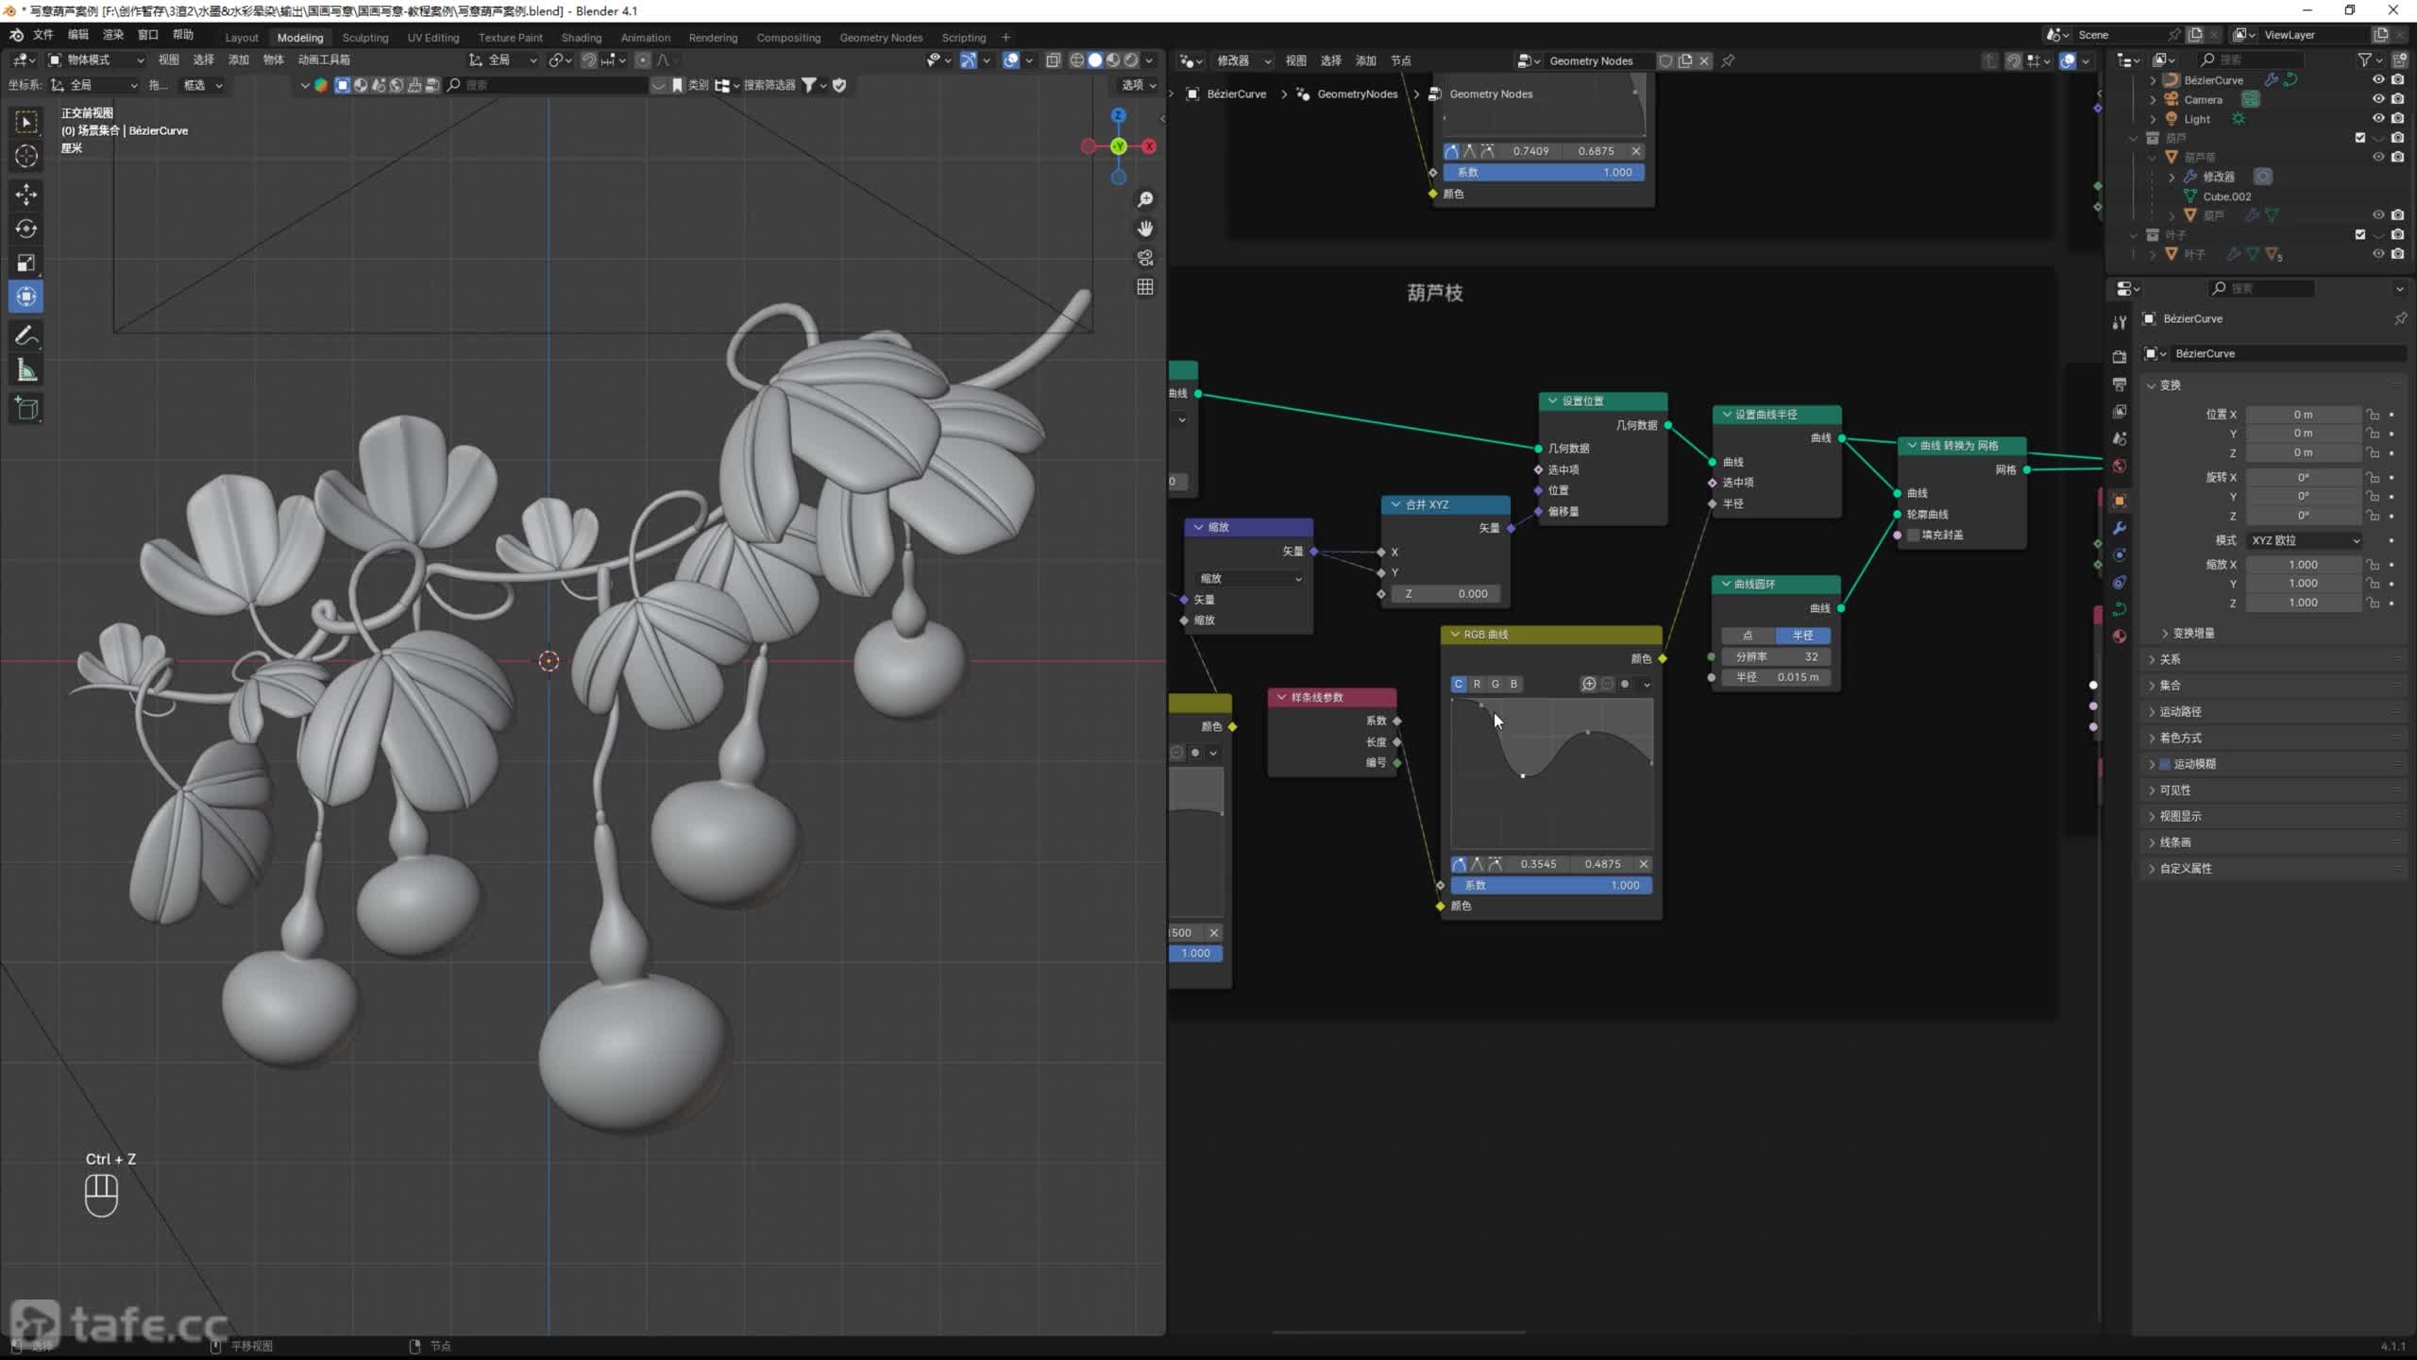Select the Rotate tool
Viewport: 2417px width, 1360px height.
[26, 229]
